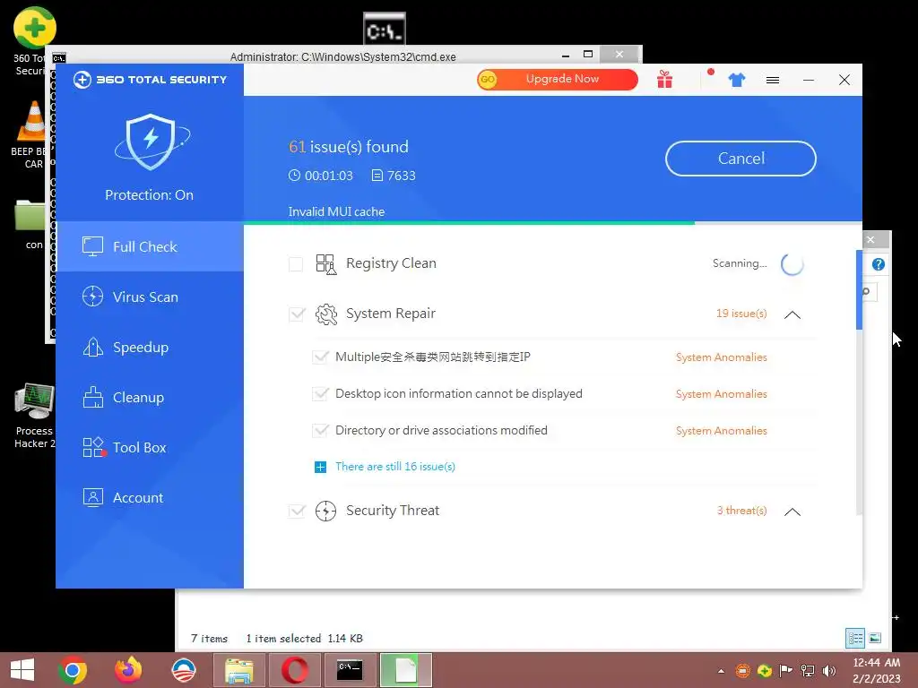Show hidden tray icons arrow

(x=722, y=671)
